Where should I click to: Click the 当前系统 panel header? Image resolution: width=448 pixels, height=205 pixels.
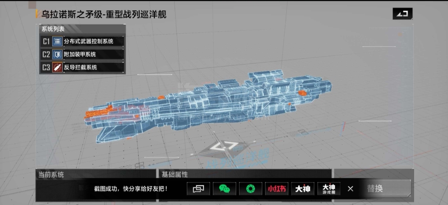[x=52, y=174]
